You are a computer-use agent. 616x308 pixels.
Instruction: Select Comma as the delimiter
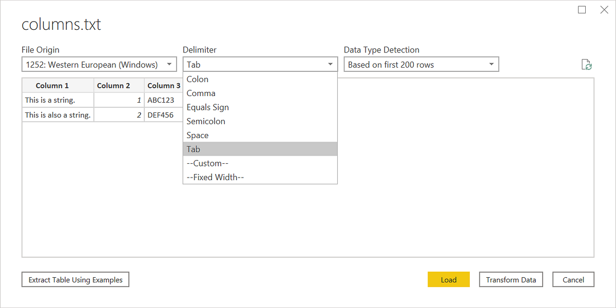pyautogui.click(x=201, y=93)
